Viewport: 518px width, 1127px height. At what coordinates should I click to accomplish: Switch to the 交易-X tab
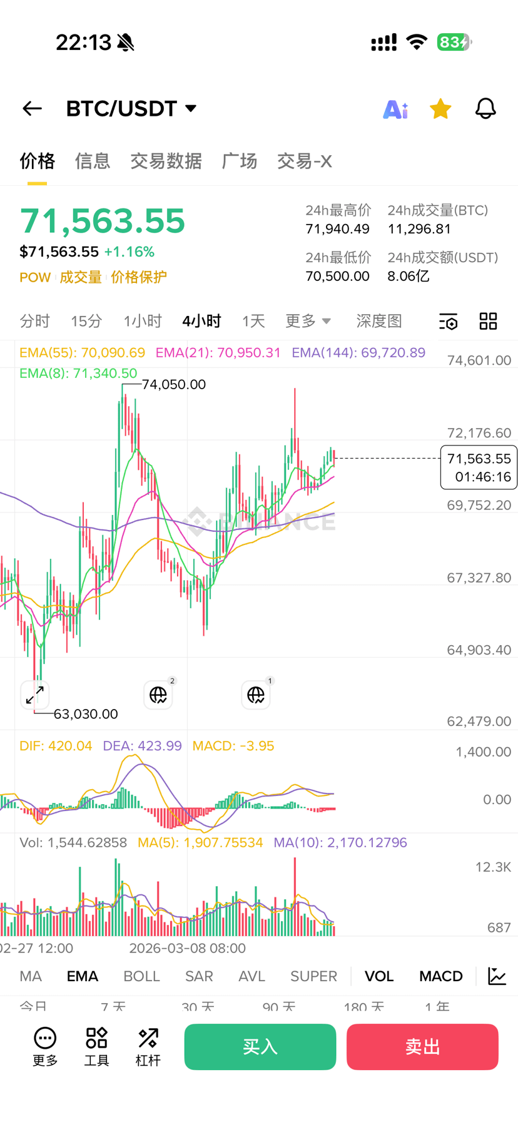[x=305, y=161]
